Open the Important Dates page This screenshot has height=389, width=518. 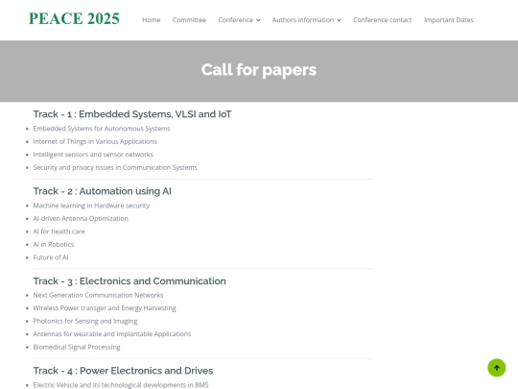(449, 20)
